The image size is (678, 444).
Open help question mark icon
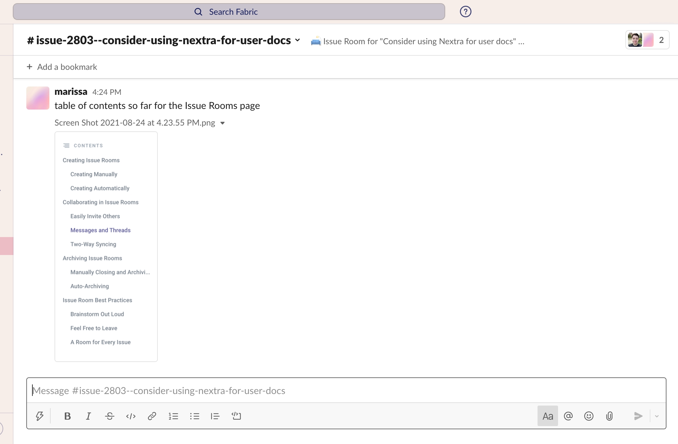click(465, 12)
